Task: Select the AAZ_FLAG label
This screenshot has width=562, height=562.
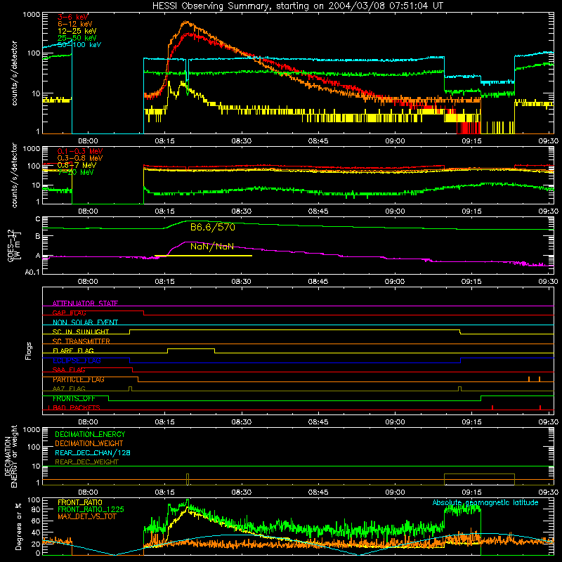Action: 69,388
